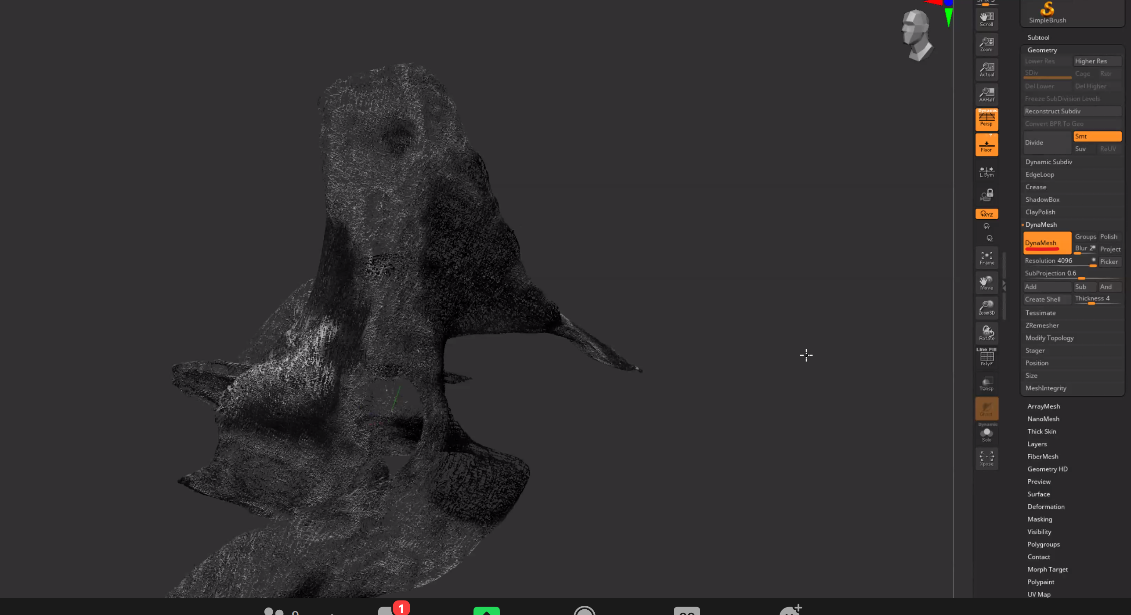Select the Scroll navigation tool
Viewport: 1131px width, 615px height.
(x=986, y=19)
